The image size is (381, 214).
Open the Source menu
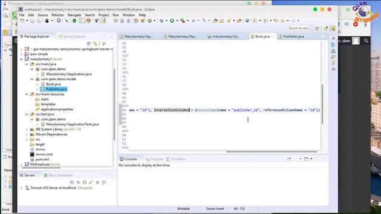(42, 15)
